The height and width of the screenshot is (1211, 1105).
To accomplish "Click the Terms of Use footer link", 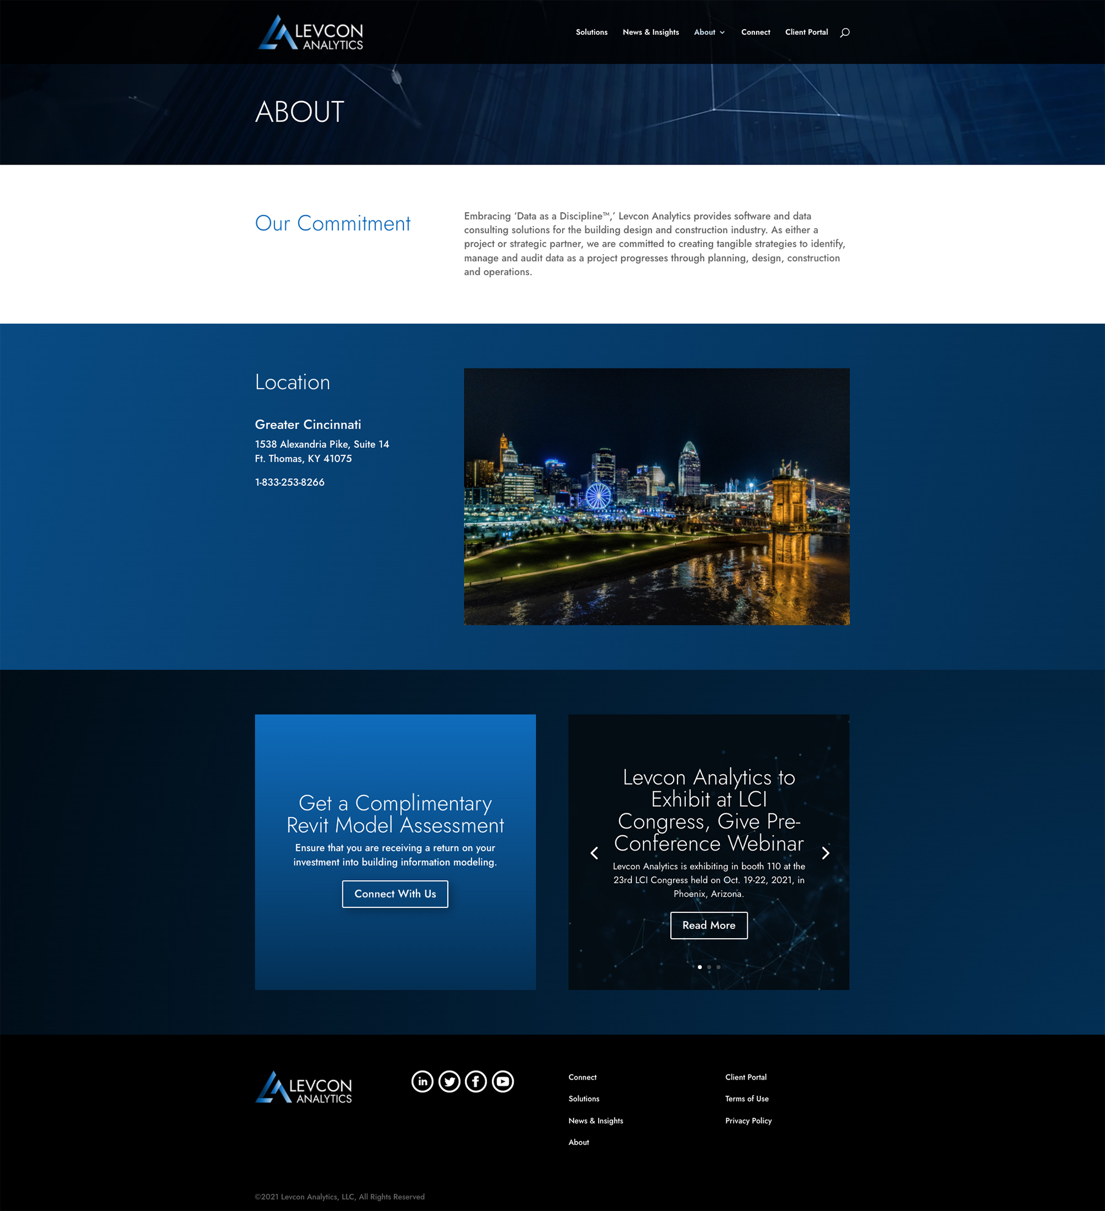I will [x=746, y=1098].
